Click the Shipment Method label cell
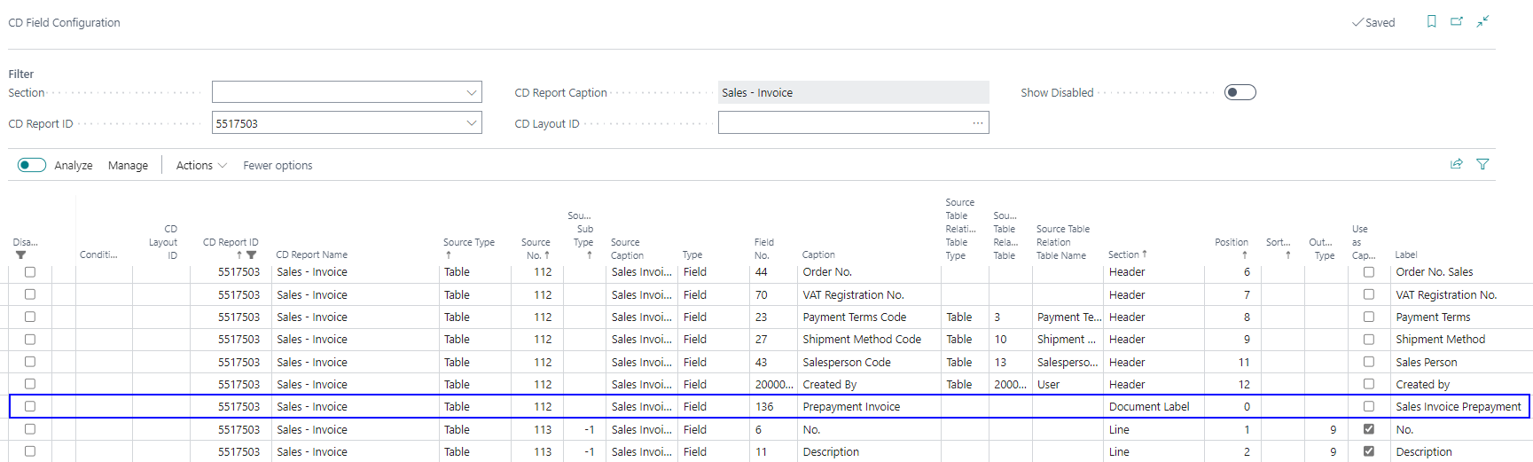Screen dimensions: 1533x462 [x=1440, y=340]
